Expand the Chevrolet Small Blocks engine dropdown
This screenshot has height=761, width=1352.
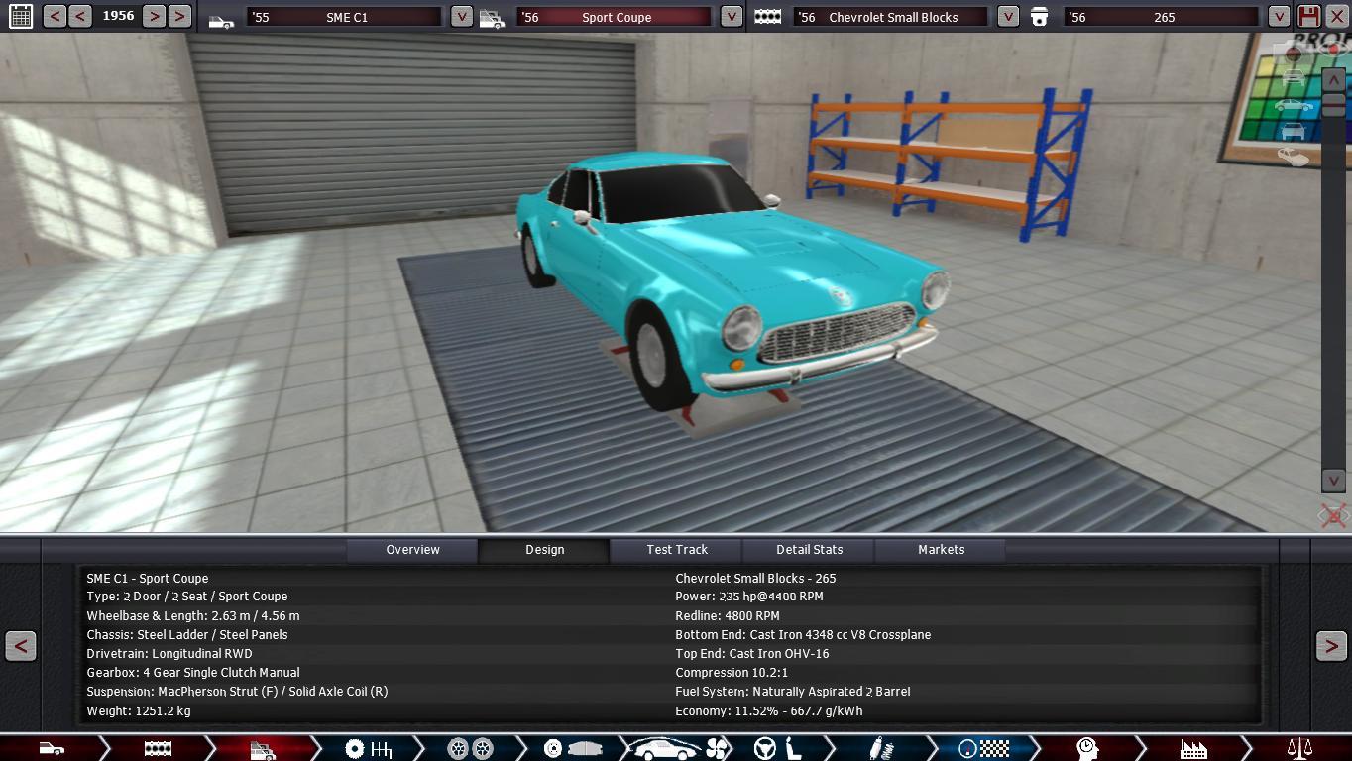point(1007,17)
